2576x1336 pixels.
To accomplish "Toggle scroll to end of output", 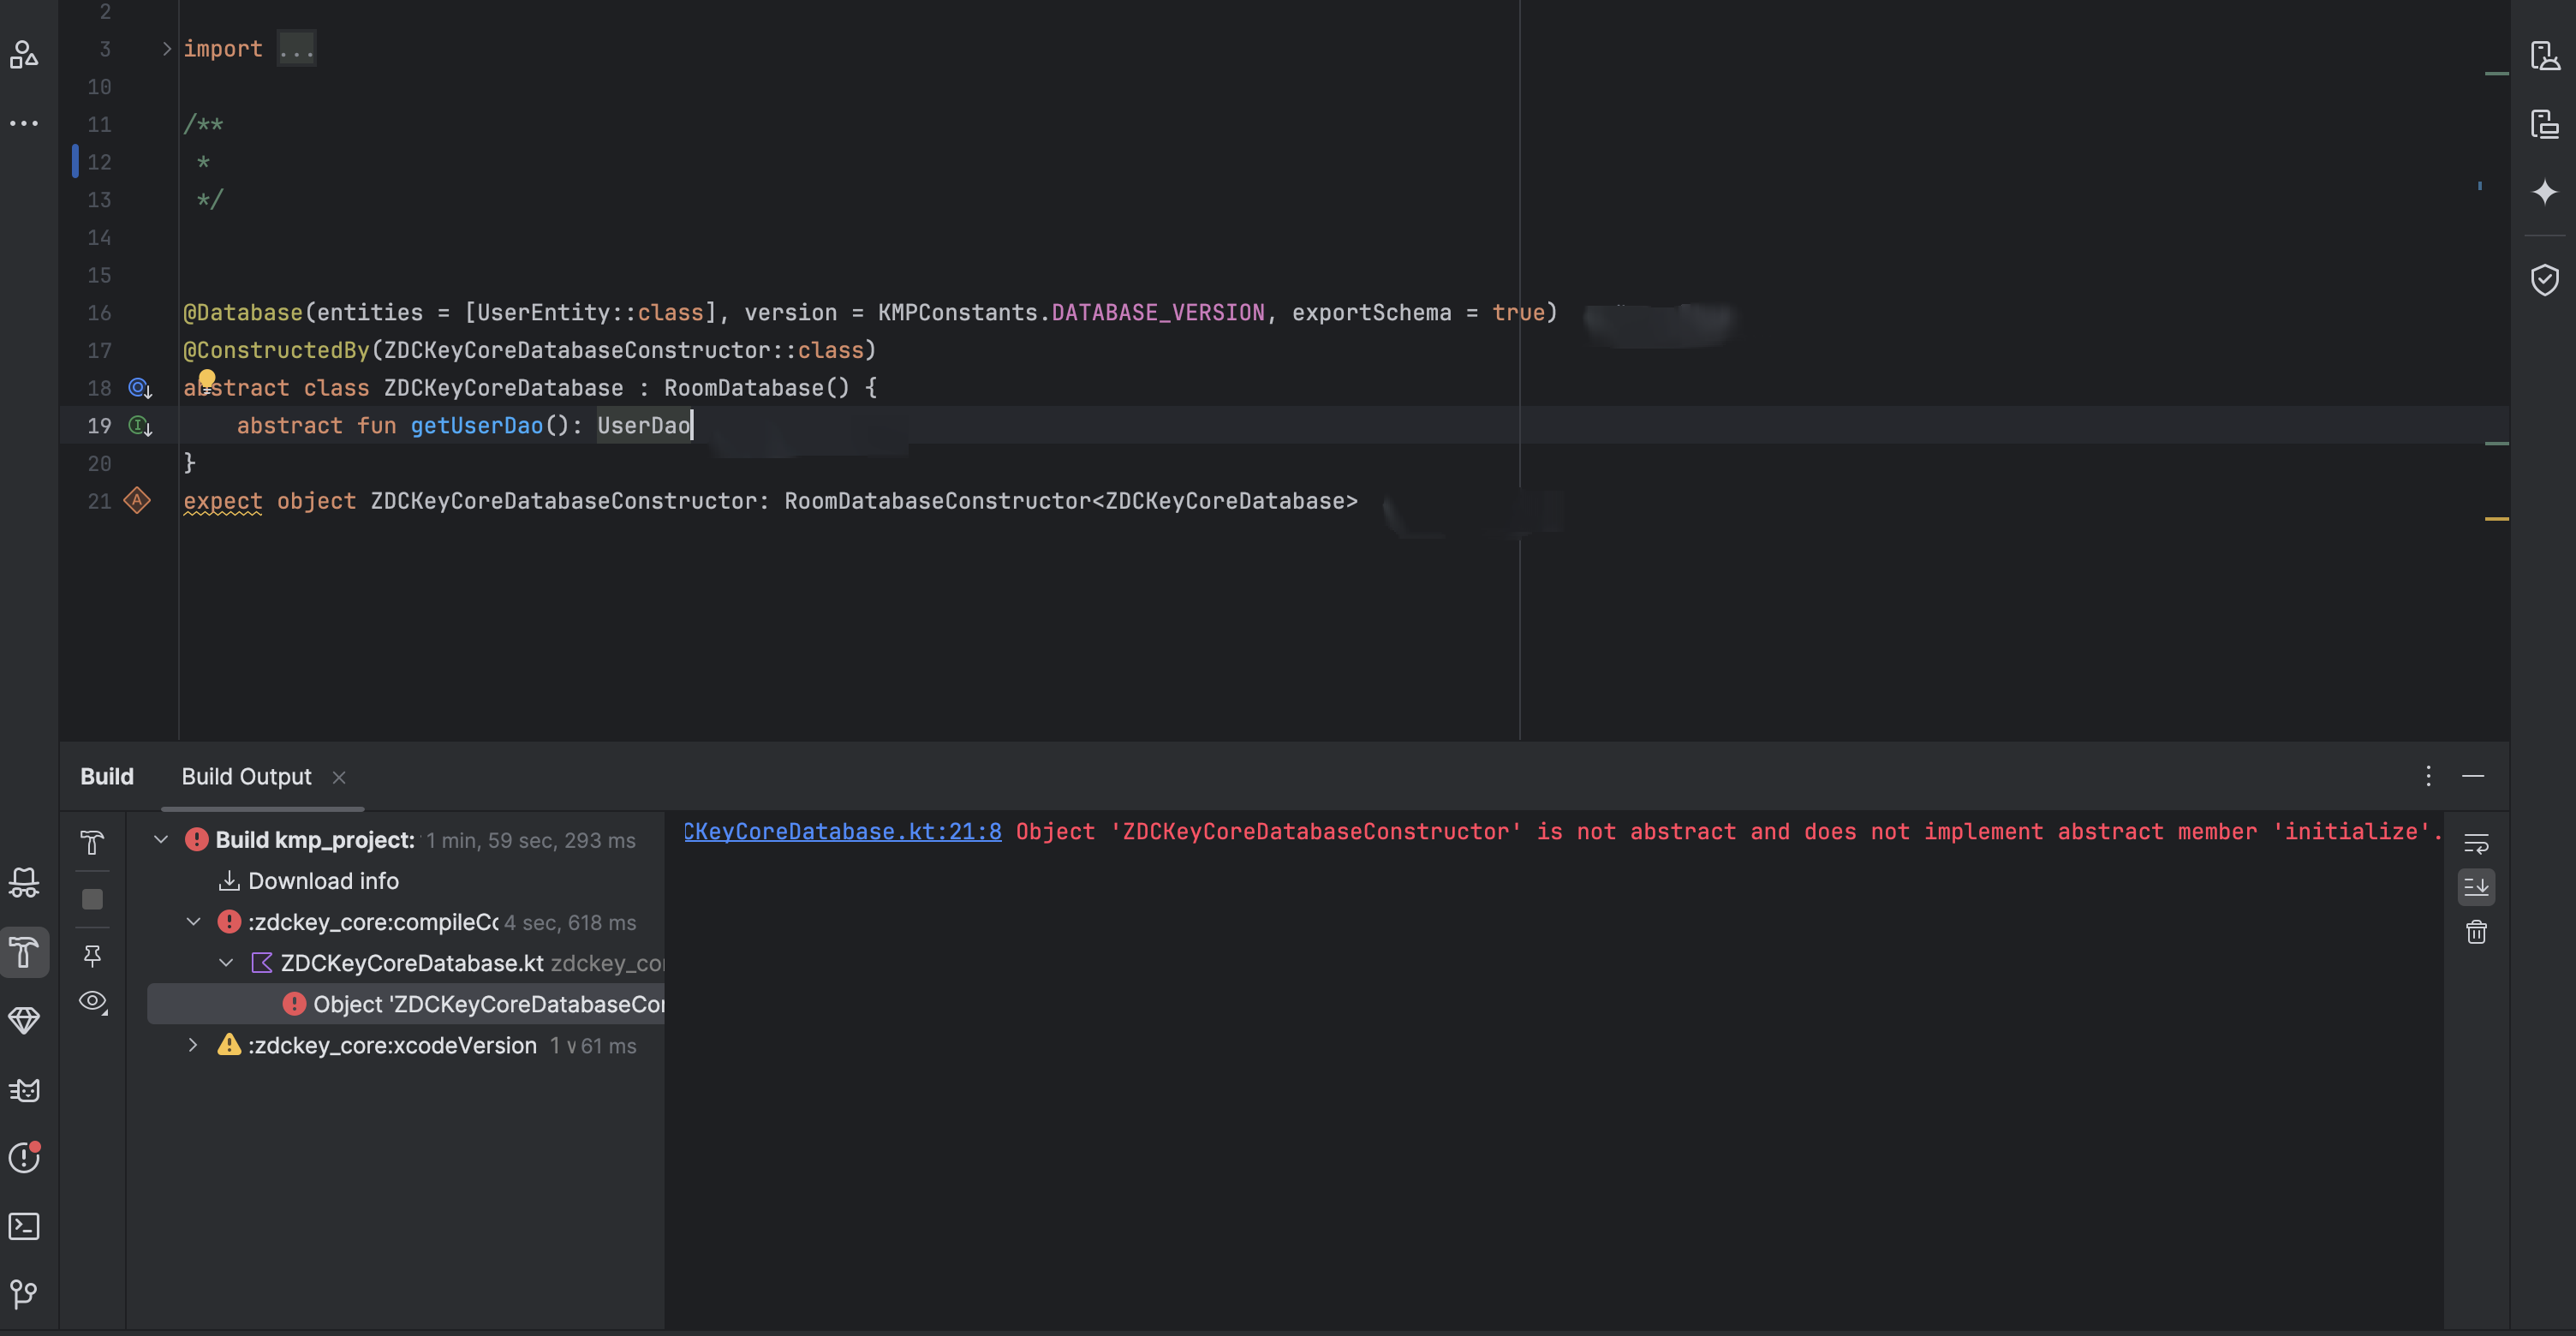I will click(2476, 887).
